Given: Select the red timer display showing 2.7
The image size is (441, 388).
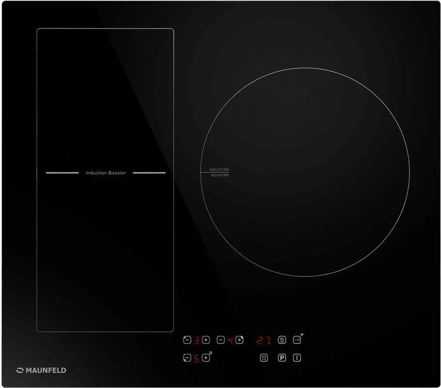Looking at the screenshot, I should click(x=264, y=340).
